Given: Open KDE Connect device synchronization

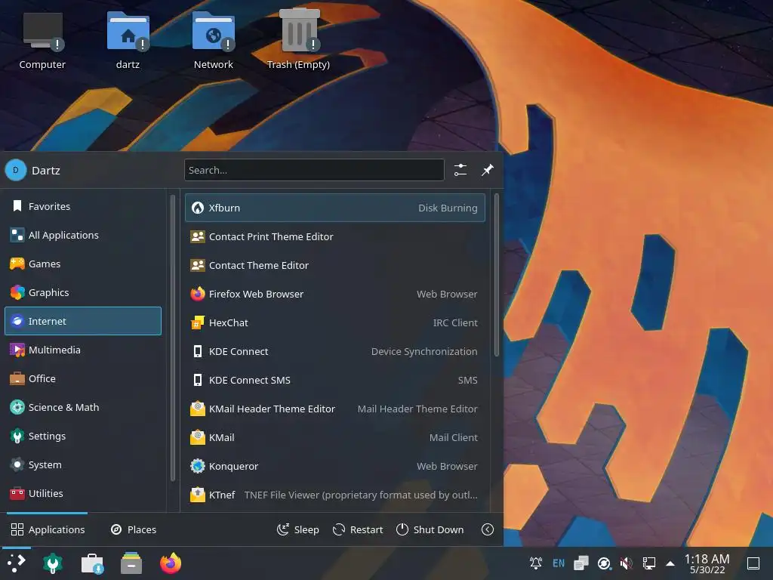Looking at the screenshot, I should pos(334,351).
